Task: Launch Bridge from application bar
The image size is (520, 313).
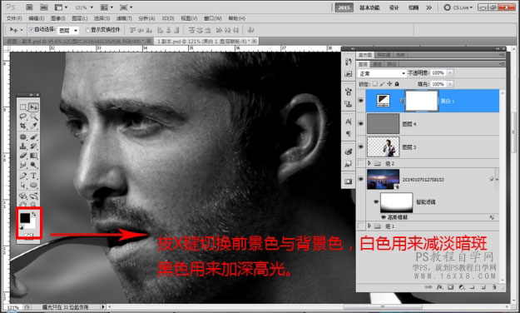Action: click(x=29, y=7)
